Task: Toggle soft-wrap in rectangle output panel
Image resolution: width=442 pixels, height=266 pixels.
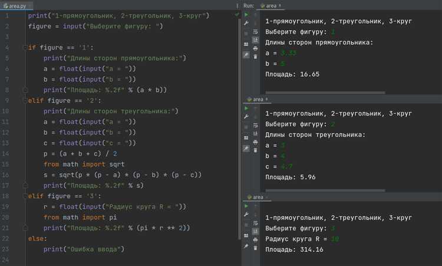Action: [255, 32]
